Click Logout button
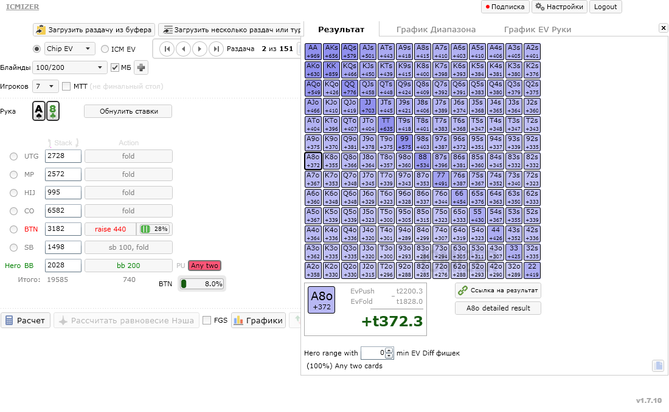Viewport: 669px width, 412px height. (605, 7)
